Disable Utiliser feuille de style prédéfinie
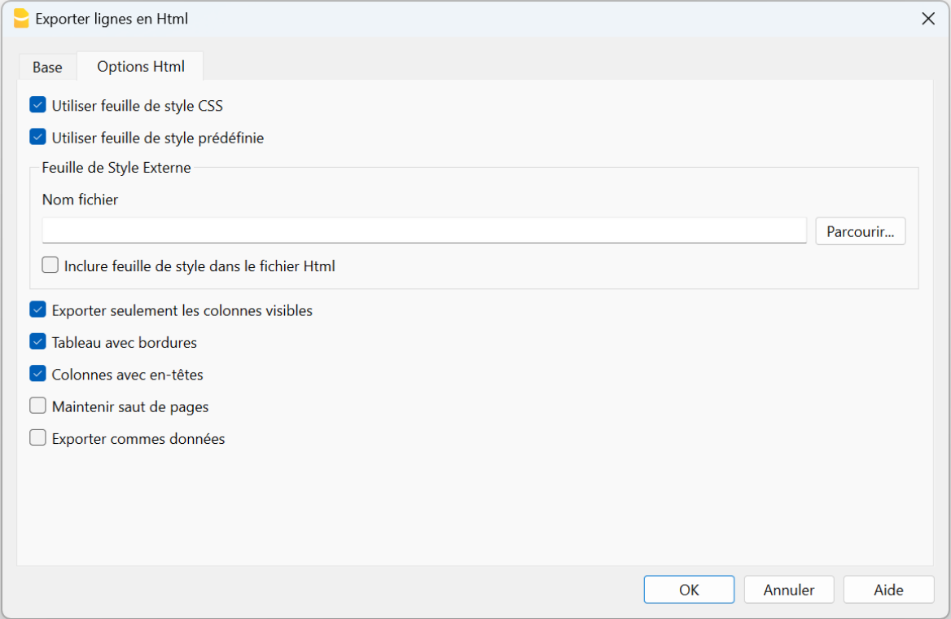This screenshot has height=619, width=951. click(37, 137)
